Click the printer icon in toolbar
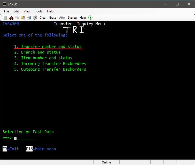 point(29,18)
